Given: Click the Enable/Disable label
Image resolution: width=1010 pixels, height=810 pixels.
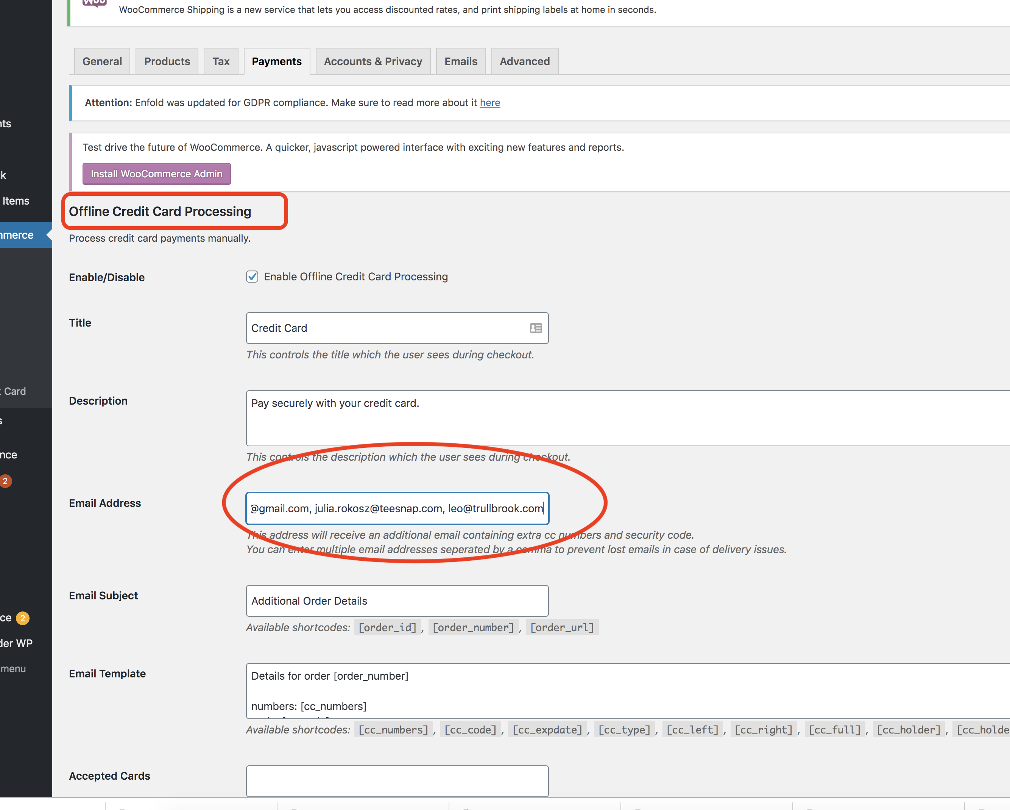Looking at the screenshot, I should pyautogui.click(x=107, y=277).
